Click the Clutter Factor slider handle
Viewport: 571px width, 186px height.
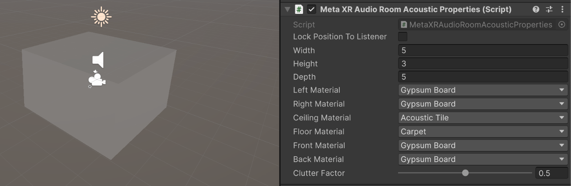pos(465,173)
